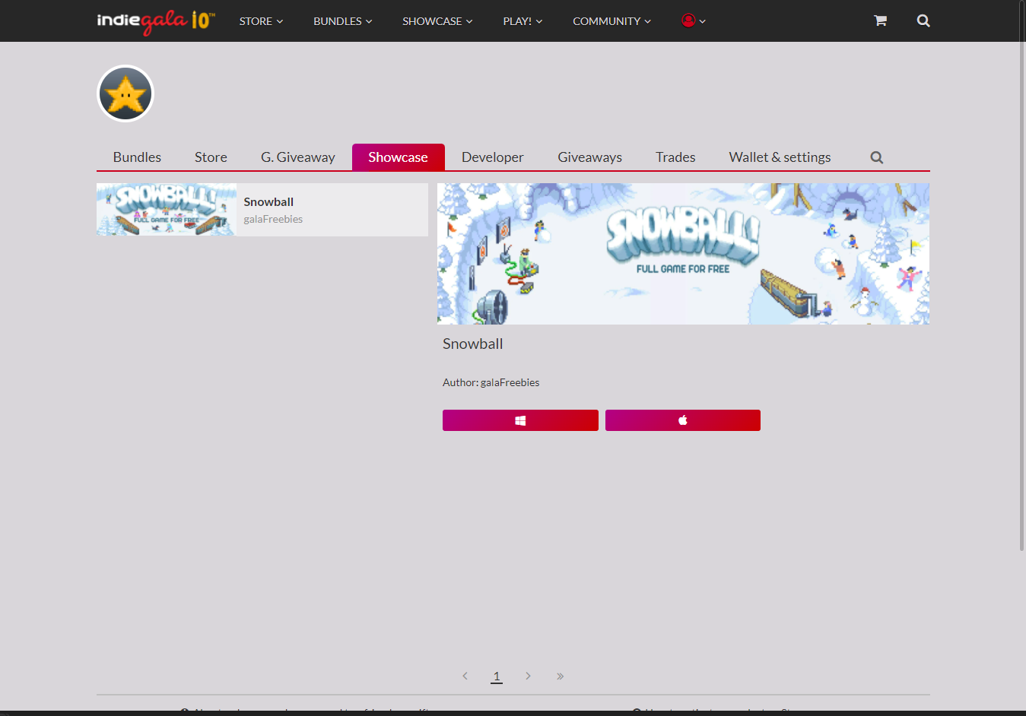This screenshot has height=716, width=1026.
Task: Open Wallet & settings tab
Action: coord(780,157)
